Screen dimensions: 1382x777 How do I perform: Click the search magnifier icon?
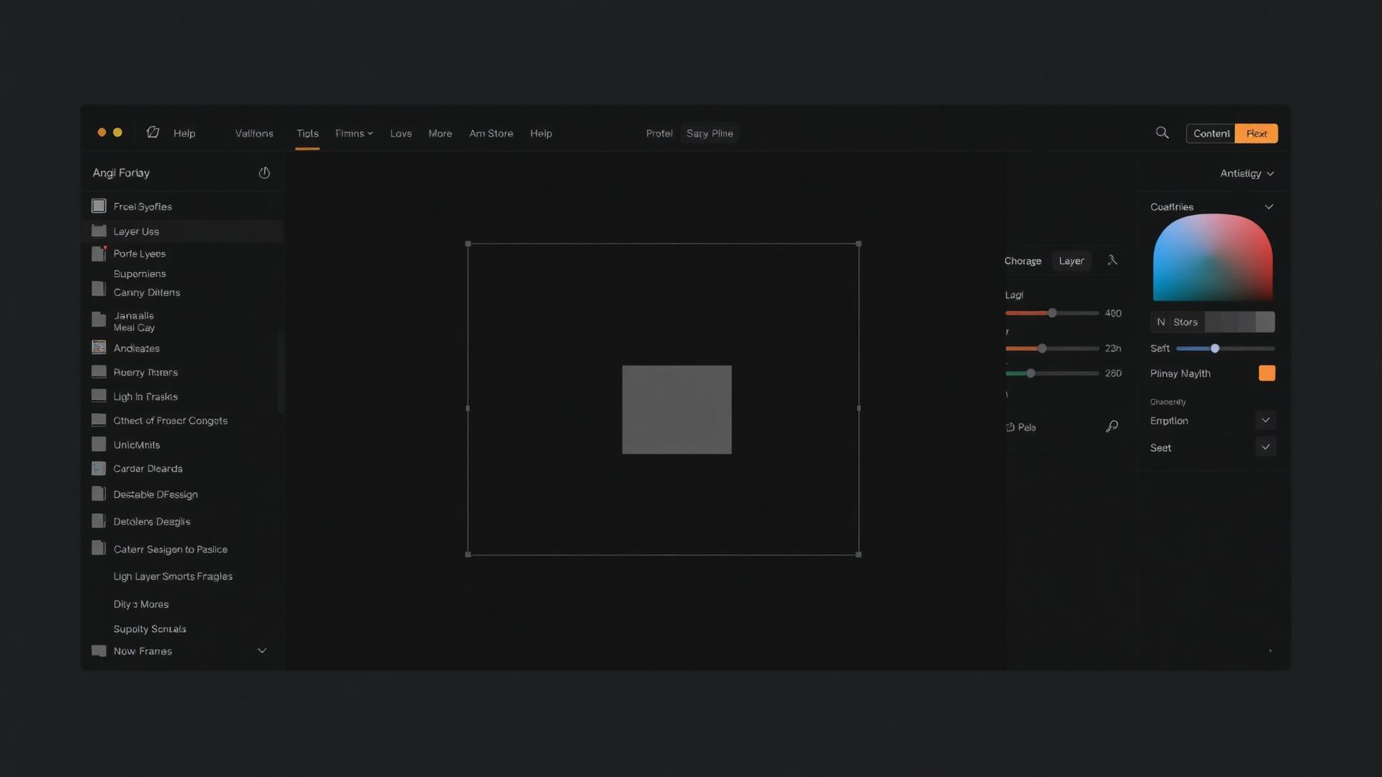tap(1162, 133)
